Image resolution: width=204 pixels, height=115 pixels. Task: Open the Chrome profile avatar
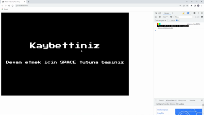[198, 6]
